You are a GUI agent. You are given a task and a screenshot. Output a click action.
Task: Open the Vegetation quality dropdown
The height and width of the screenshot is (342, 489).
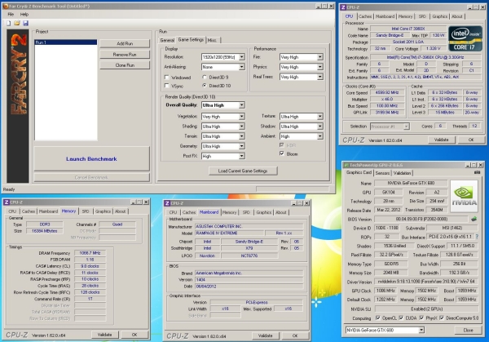click(x=242, y=117)
